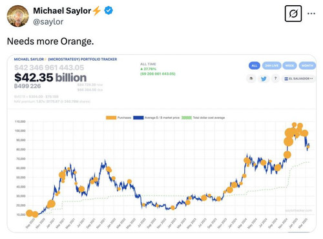This screenshot has width=323, height=239.
Task: Switch to the MONTH range tab
Action: [307, 65]
